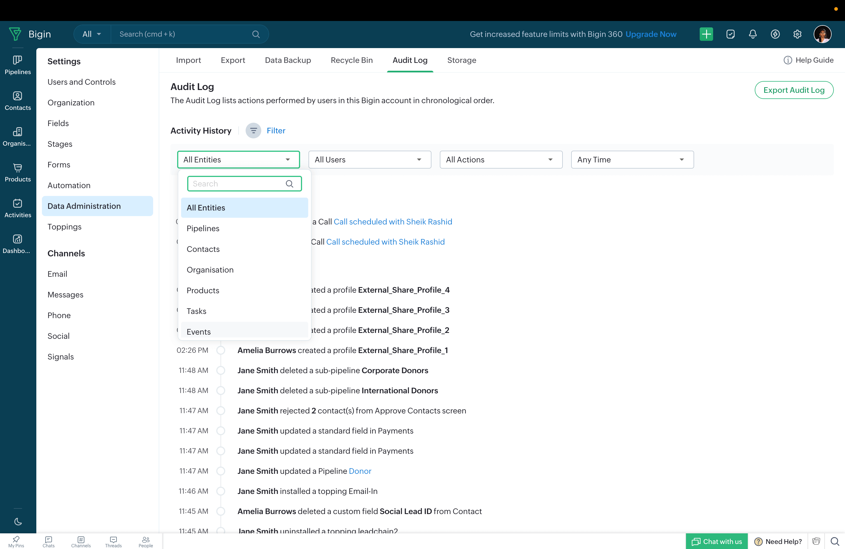Open the Upgrade Now link
This screenshot has height=549, width=845.
tap(651, 34)
